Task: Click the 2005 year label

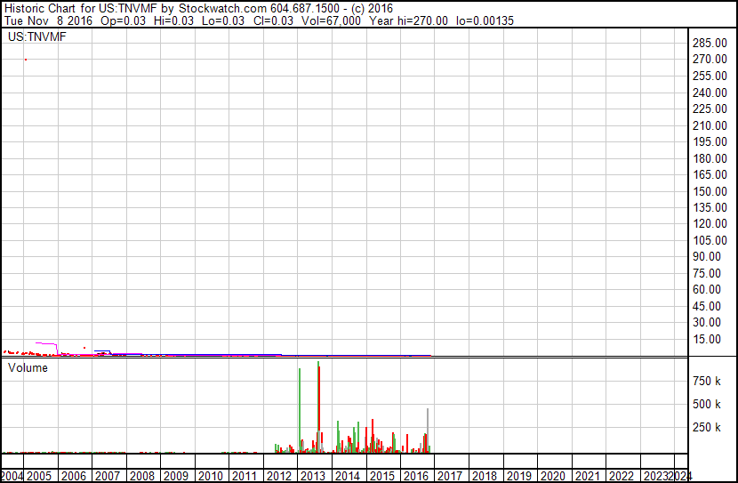Action: (x=39, y=476)
